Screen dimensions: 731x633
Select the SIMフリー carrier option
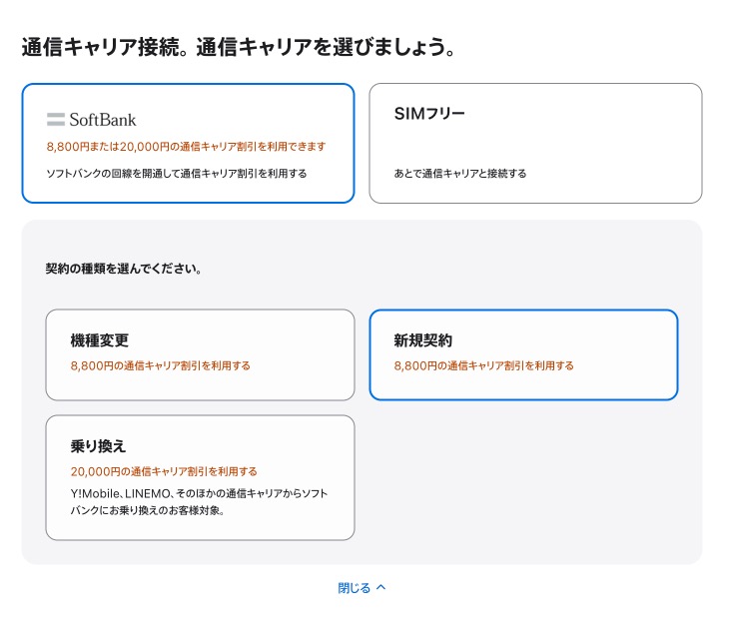(535, 143)
